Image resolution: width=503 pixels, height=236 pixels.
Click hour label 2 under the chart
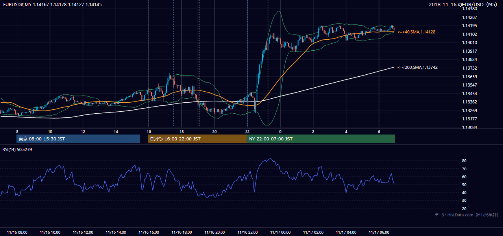(x=313, y=131)
